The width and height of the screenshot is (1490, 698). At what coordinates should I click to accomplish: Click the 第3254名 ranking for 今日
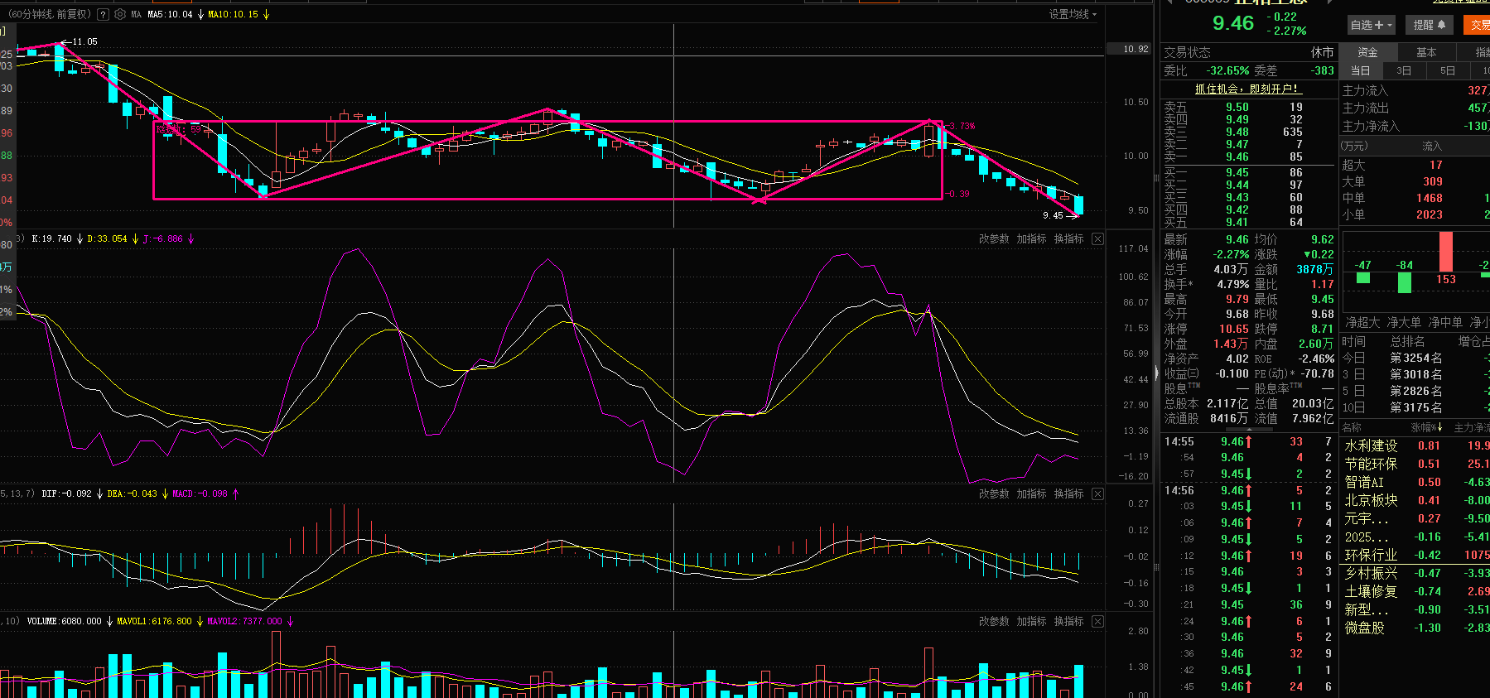(x=1415, y=358)
